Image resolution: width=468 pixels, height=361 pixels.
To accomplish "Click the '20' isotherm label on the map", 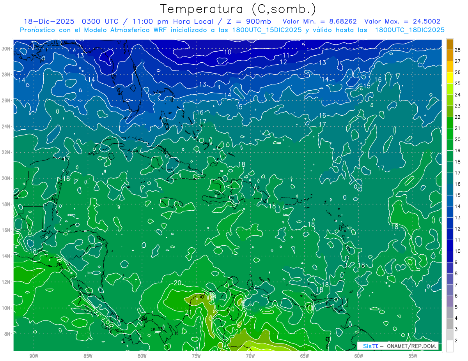I will point(177,283).
